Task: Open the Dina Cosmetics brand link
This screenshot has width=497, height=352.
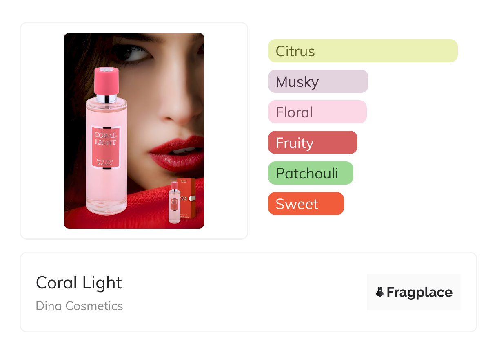Action: 80,306
